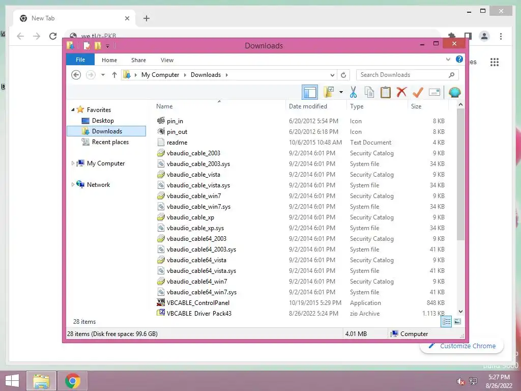Switch to details view in status bar
The height and width of the screenshot is (391, 521).
[446, 321]
